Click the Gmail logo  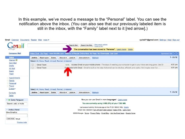point(16,46)
